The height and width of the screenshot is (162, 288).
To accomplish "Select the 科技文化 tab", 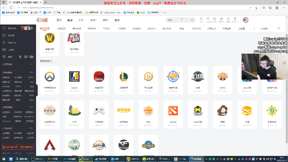I will [197, 29].
